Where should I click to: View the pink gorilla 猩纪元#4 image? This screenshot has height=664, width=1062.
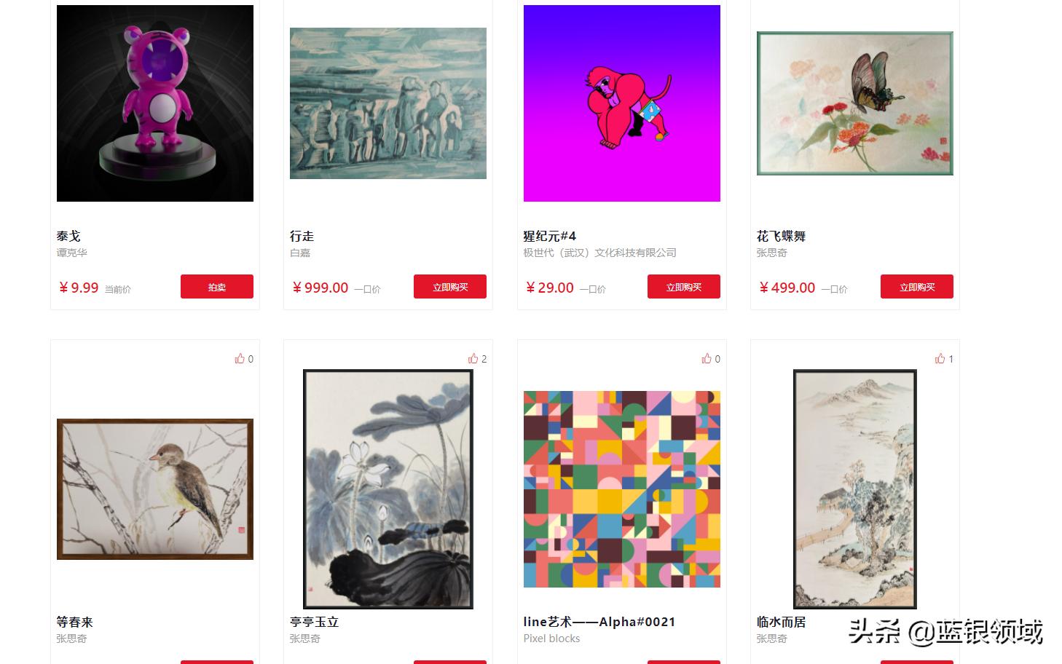point(622,103)
